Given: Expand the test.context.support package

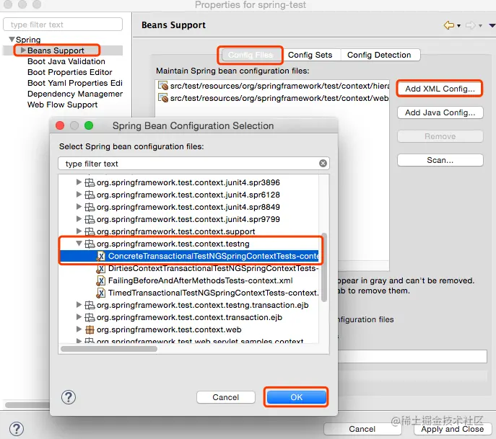Looking at the screenshot, I should pyautogui.click(x=79, y=231).
